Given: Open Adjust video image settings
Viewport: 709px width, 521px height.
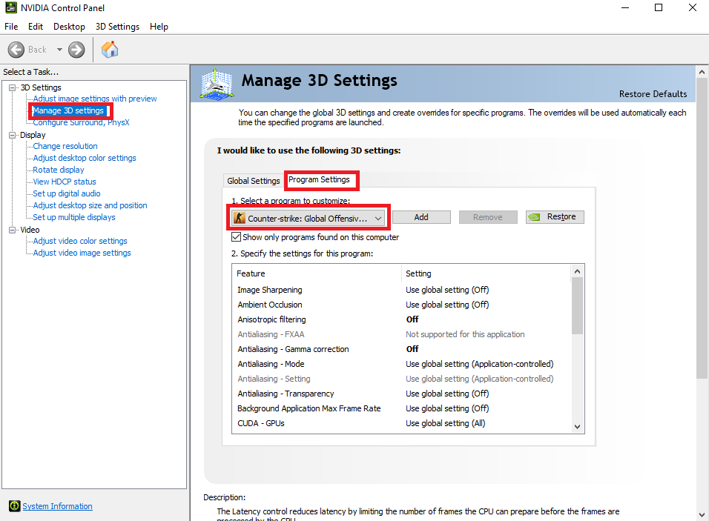Looking at the screenshot, I should tap(82, 253).
